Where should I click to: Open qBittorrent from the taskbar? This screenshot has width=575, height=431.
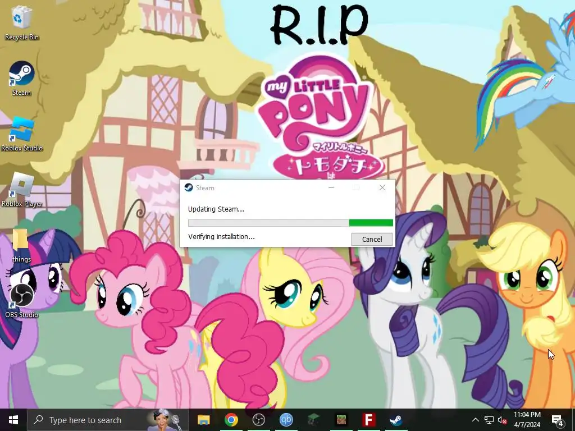click(x=286, y=420)
